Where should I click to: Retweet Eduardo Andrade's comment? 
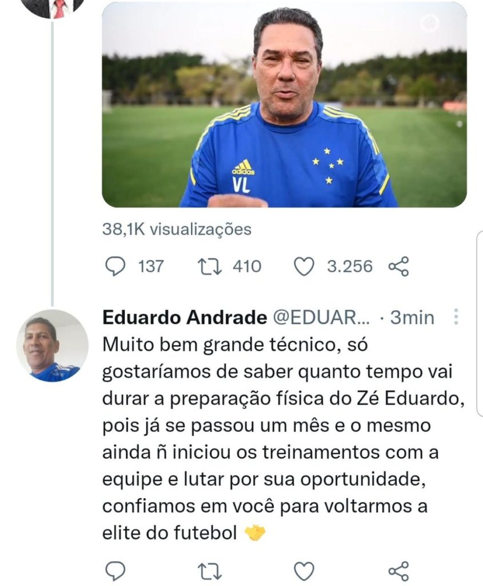(x=209, y=571)
